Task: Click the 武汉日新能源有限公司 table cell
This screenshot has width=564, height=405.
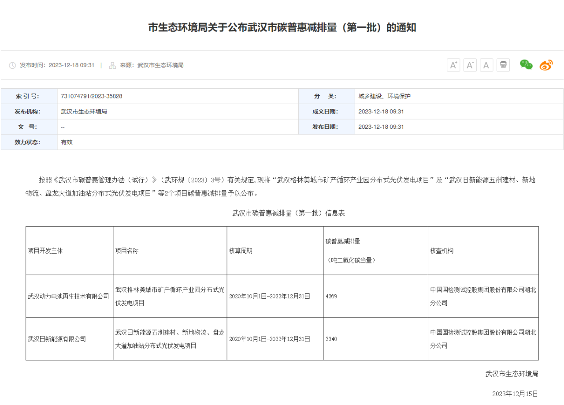Action: pos(57,339)
